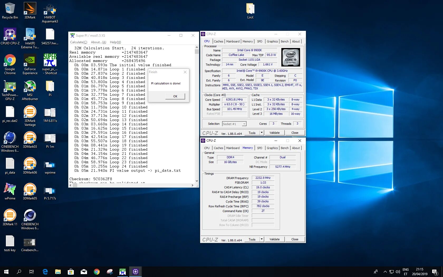This screenshot has height=277, width=443.
Task: Launch super_pi Shortcut on desktop
Action: [x=50, y=64]
